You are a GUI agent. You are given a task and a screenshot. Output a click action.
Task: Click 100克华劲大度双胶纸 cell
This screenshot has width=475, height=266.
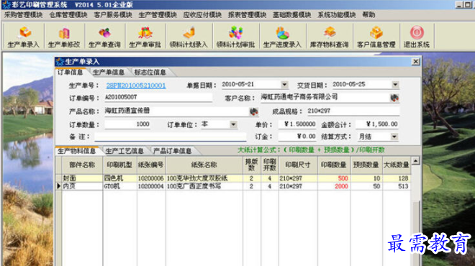tap(204, 178)
